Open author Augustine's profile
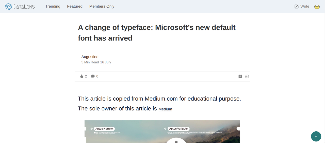 (x=90, y=57)
